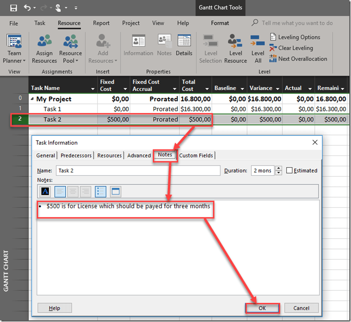Viewport: 351px width, 322px height.
Task: Click into the task Name field
Action: [x=137, y=171]
